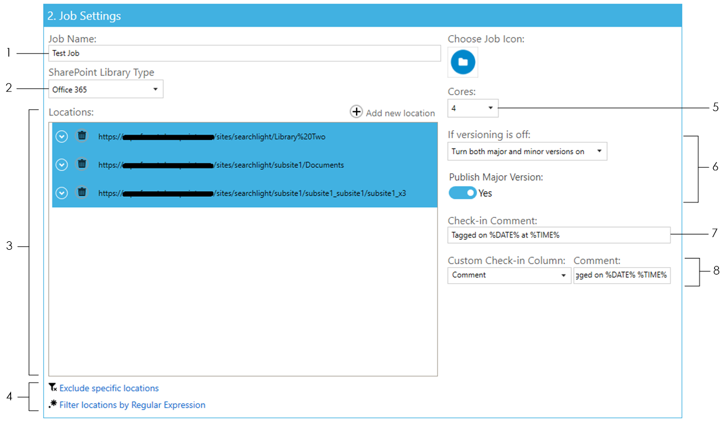Delete the Library%20Two location using trash icon
Viewport: 723px width, 422px height.
pyautogui.click(x=81, y=136)
